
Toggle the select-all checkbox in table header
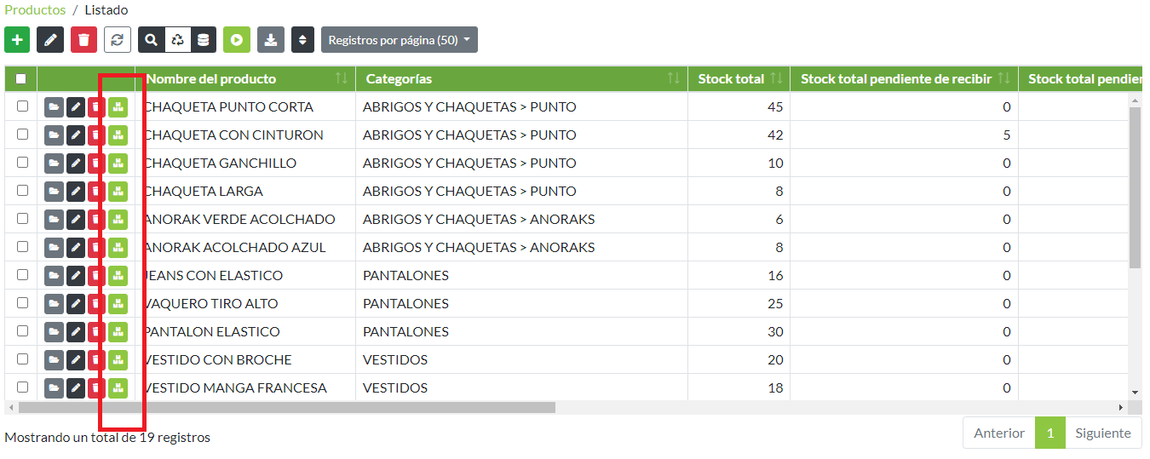(21, 79)
